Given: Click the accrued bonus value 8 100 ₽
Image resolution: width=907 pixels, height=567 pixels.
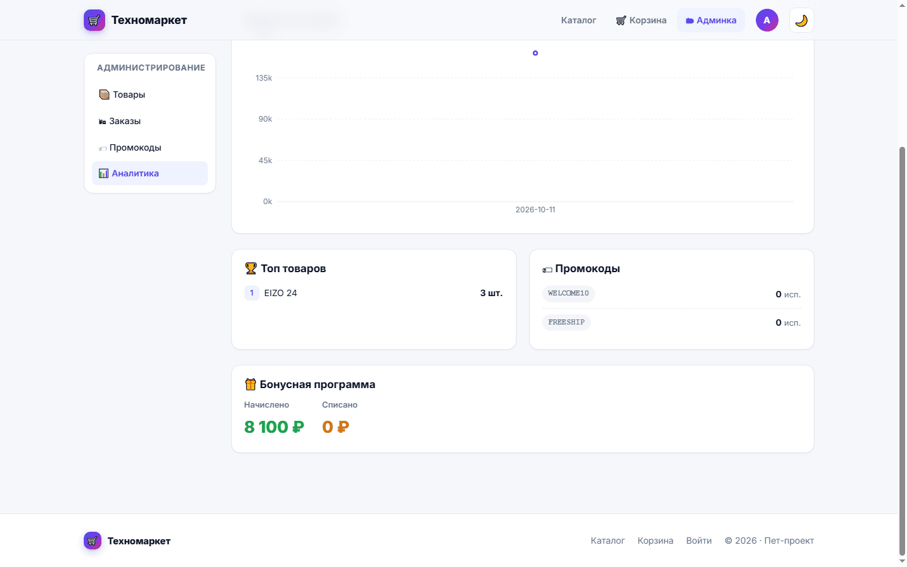Looking at the screenshot, I should point(274,427).
